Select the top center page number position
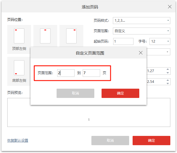The image size is (177, 153). point(45,36)
